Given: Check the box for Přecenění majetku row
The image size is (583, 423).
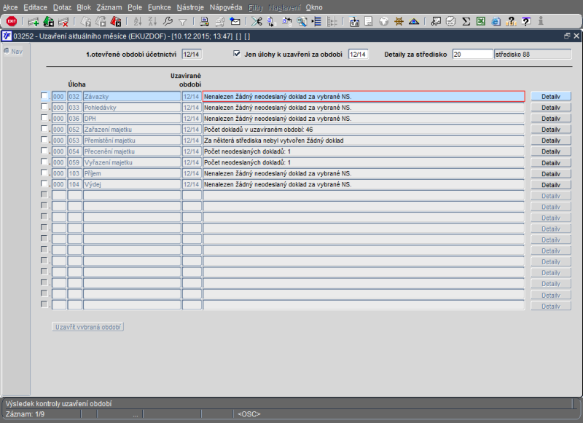Looking at the screenshot, I should coord(44,151).
